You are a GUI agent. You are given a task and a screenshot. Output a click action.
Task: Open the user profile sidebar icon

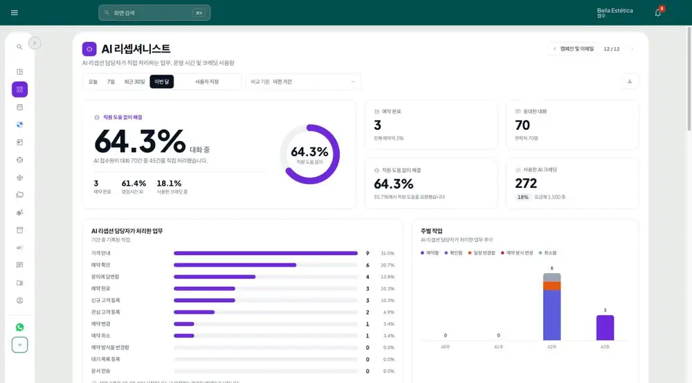click(19, 301)
